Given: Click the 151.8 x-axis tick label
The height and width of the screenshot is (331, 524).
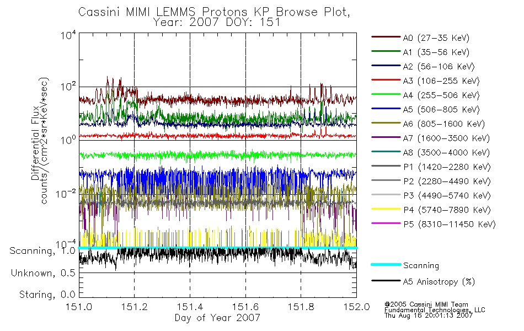Looking at the screenshot, I should (301, 307).
